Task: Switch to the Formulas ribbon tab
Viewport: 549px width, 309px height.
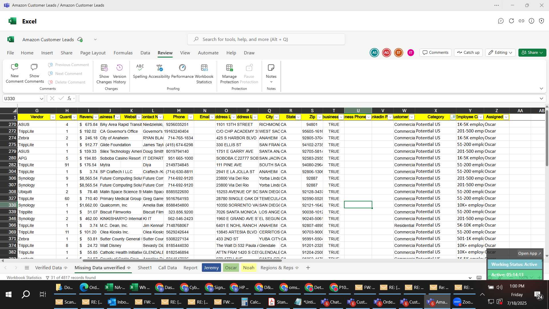Action: (123, 53)
